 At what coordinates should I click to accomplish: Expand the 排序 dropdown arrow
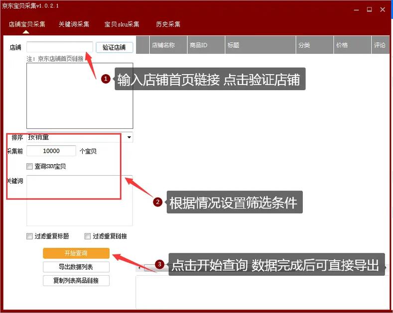[129, 137]
